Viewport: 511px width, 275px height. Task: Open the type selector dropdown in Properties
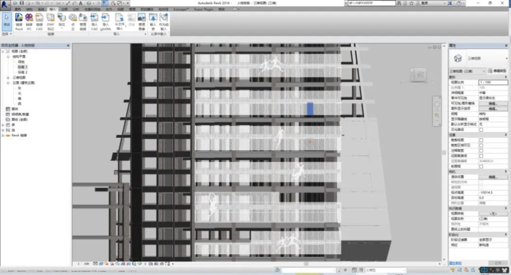click(506, 58)
